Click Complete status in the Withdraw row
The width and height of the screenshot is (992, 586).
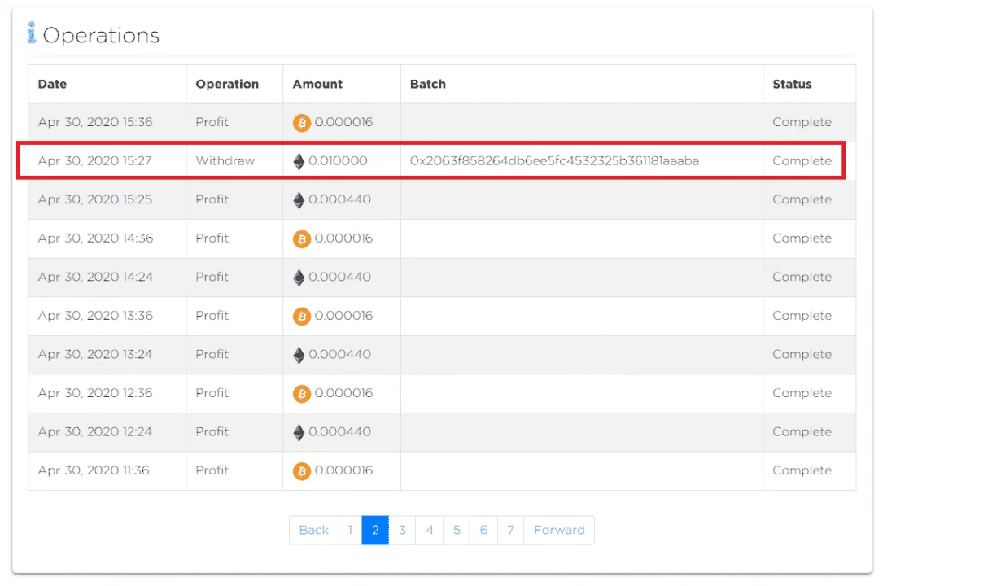802,161
